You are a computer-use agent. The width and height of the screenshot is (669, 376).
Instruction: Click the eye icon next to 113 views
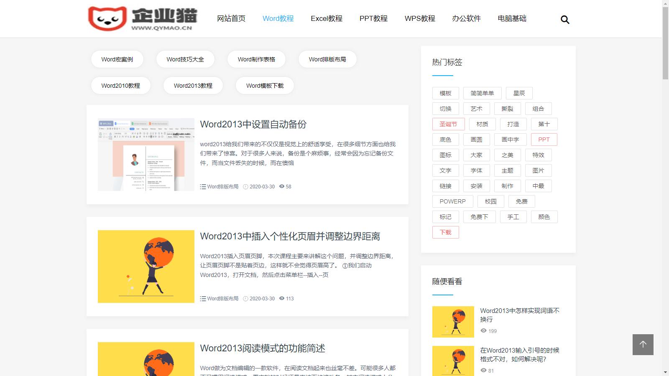click(282, 298)
